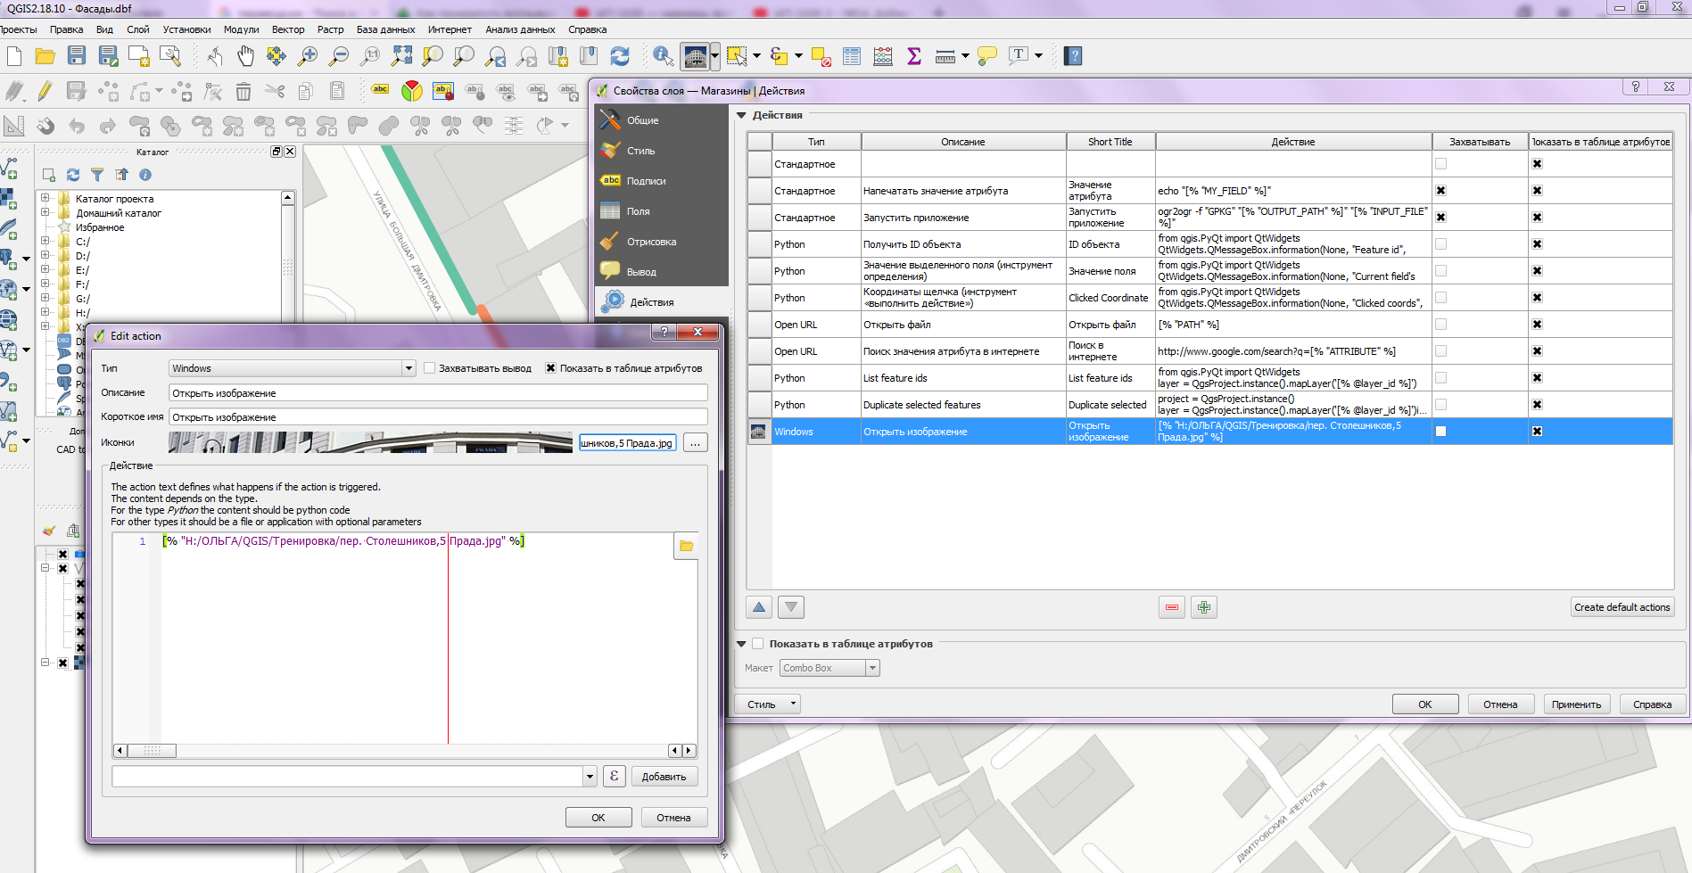Toggle Показать в таблице атрибутов in Edit action
This screenshot has width=1692, height=873.
tap(551, 368)
